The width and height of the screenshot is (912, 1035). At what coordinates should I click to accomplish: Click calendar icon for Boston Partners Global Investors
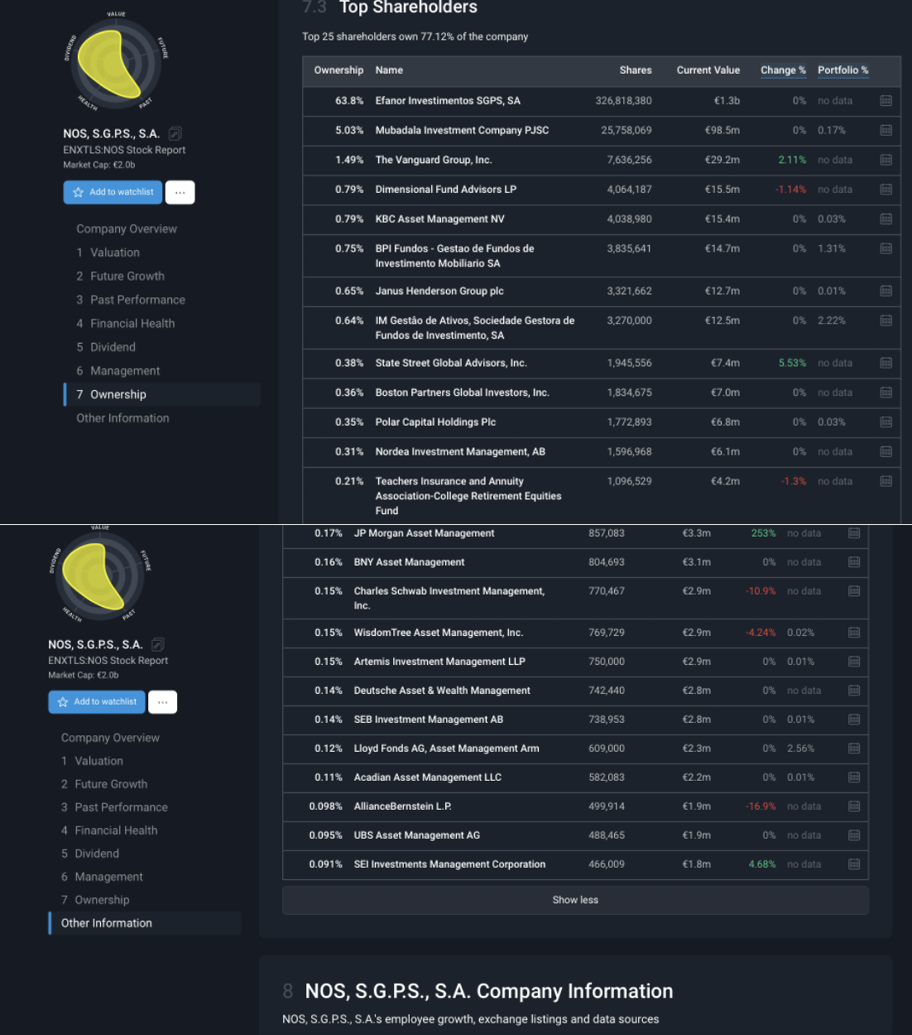886,392
